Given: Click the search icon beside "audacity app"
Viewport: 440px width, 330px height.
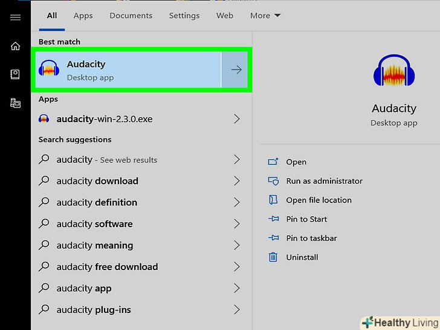Looking at the screenshot, I should tap(44, 288).
